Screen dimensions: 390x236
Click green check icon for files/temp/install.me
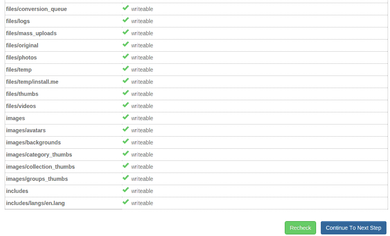126,81
